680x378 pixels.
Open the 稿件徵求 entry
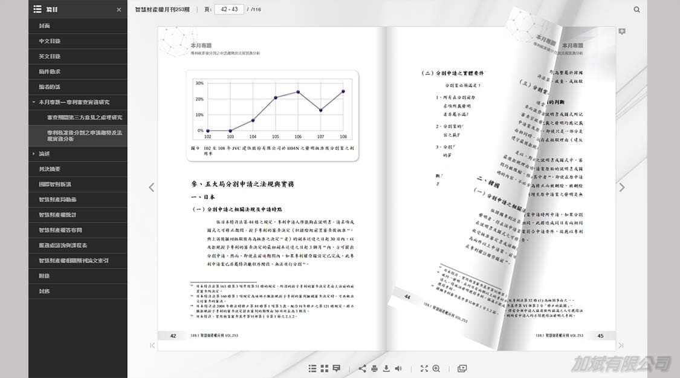click(78, 71)
